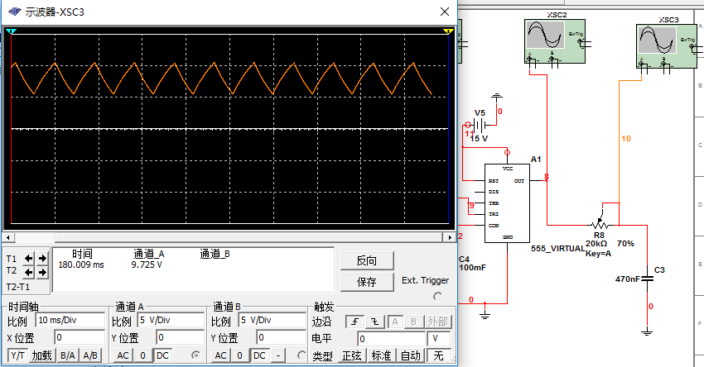Select the Channel B radio button

301,355
